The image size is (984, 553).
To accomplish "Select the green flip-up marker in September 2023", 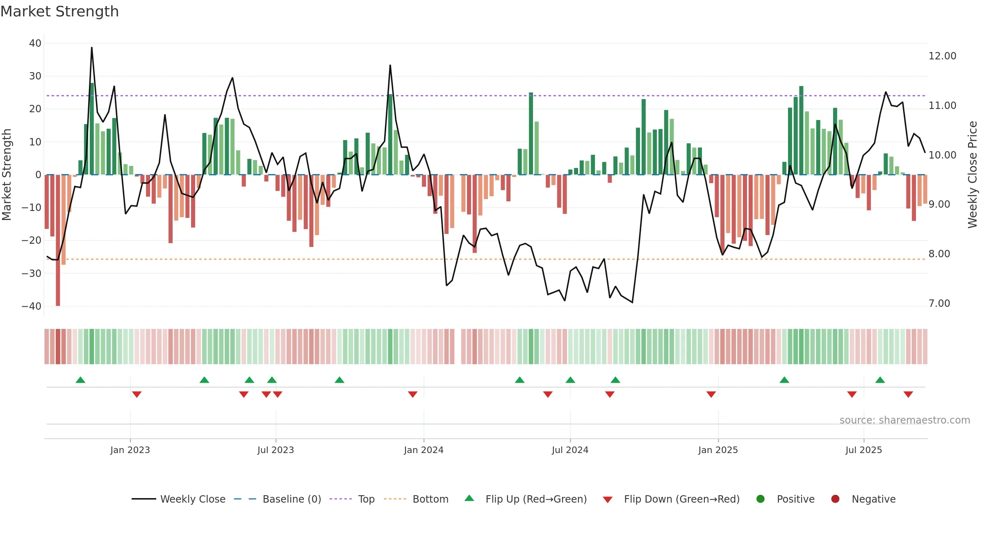I will pyautogui.click(x=339, y=380).
